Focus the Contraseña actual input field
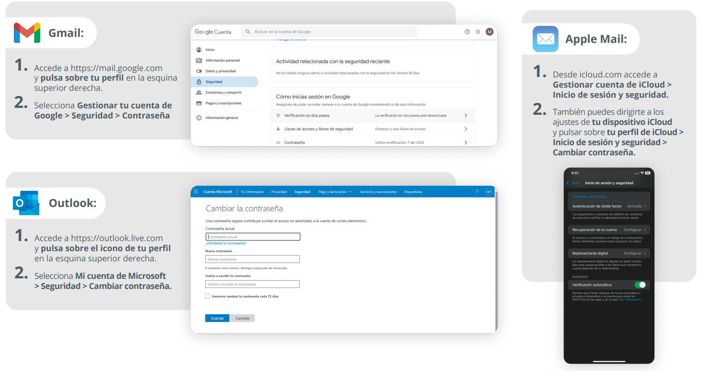Screen dimensions: 702x371 click(253, 237)
